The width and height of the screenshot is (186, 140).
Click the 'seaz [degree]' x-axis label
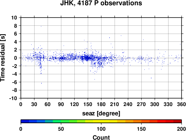point(101,113)
